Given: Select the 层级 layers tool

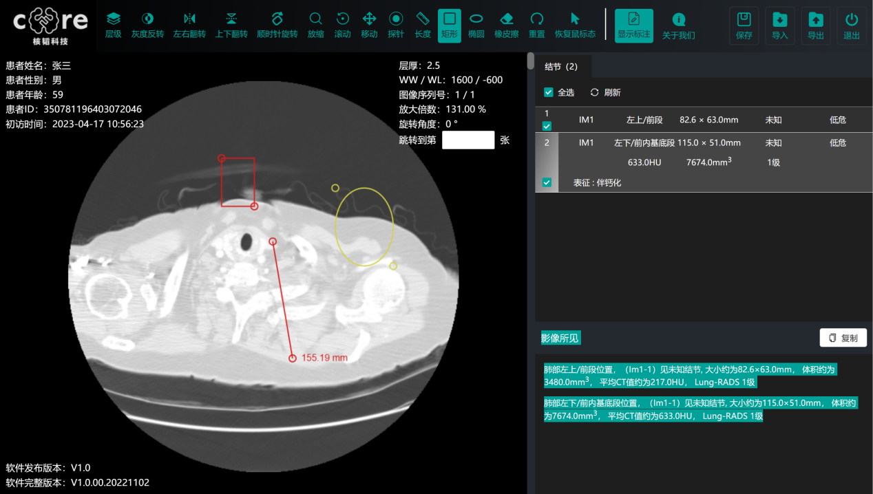Looking at the screenshot, I should [114, 25].
